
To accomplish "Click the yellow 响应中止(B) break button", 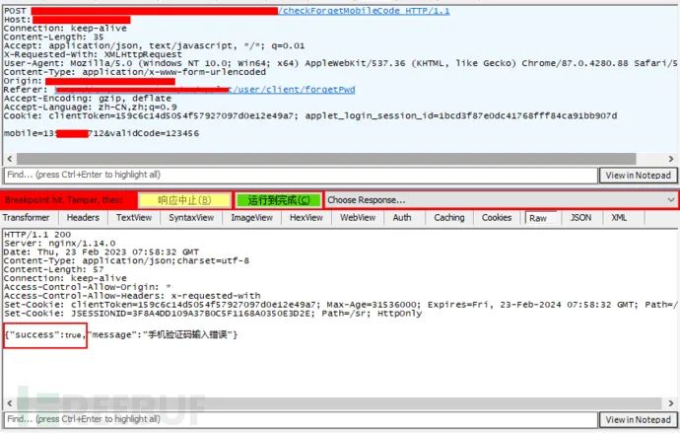I will click(184, 200).
